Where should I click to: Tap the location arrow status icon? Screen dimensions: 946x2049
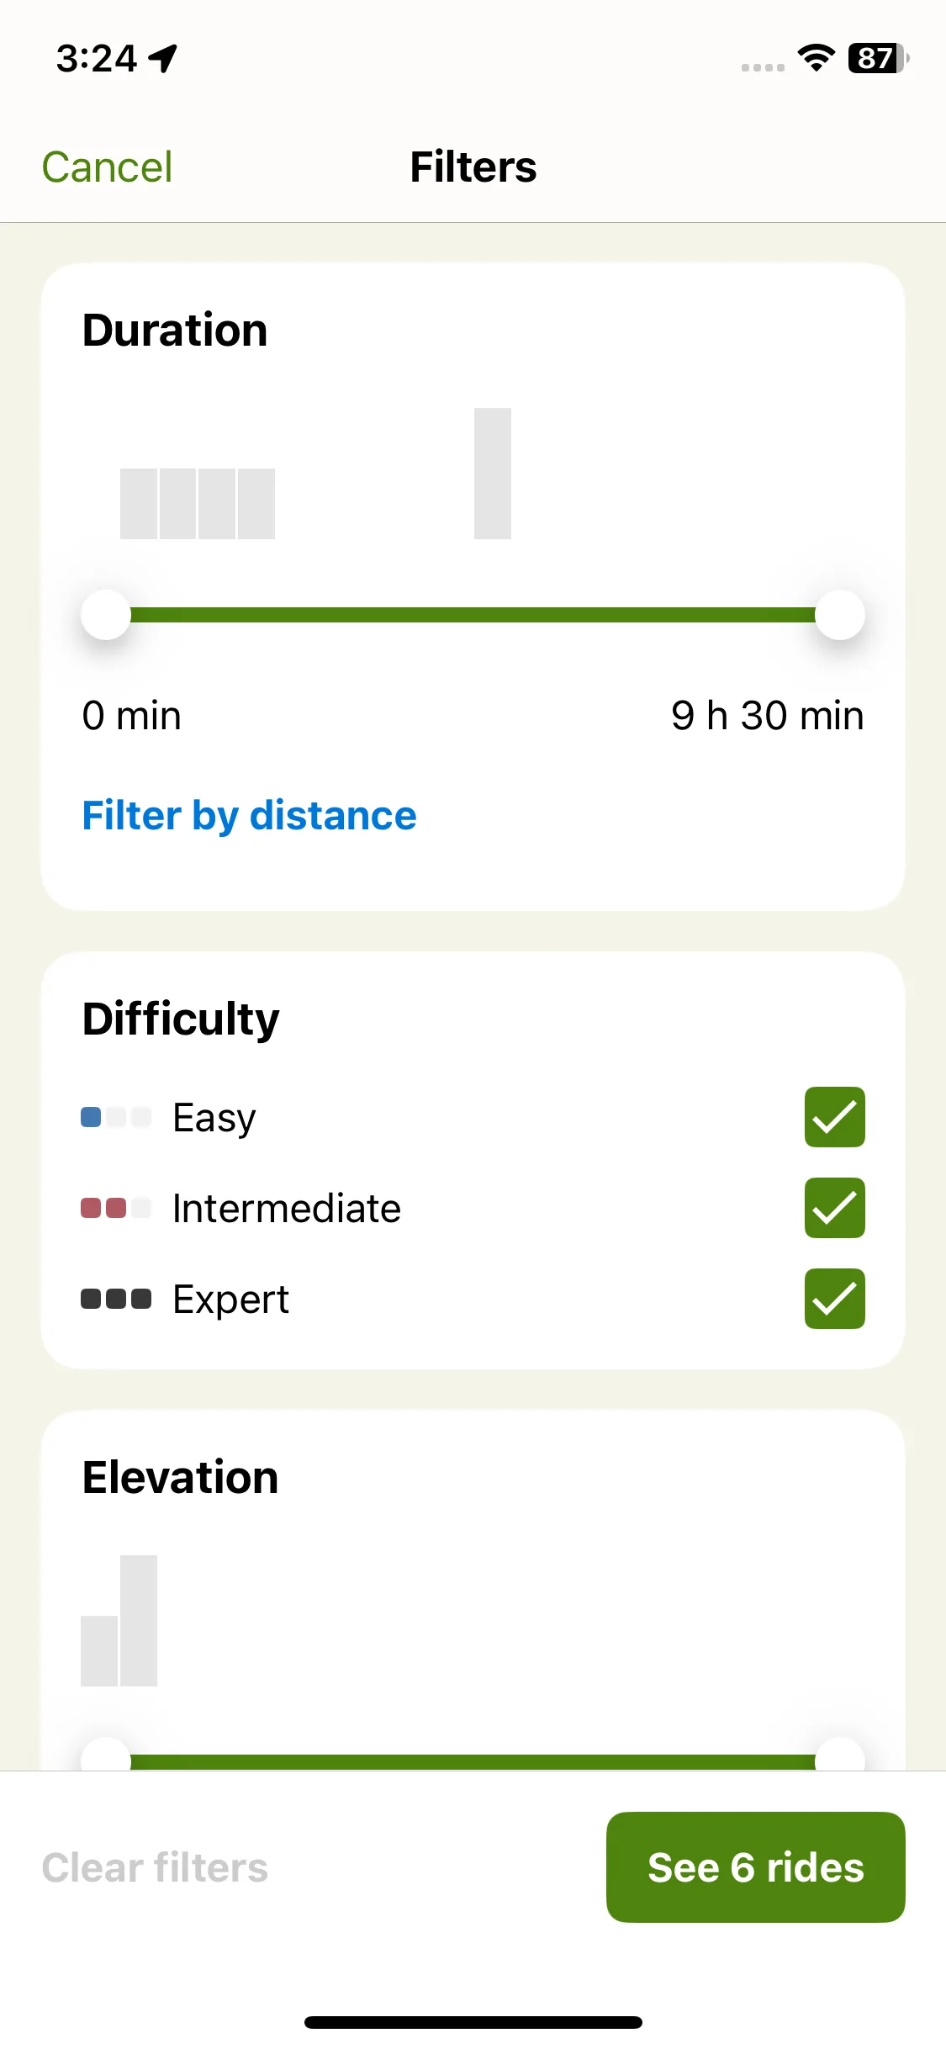tap(163, 58)
